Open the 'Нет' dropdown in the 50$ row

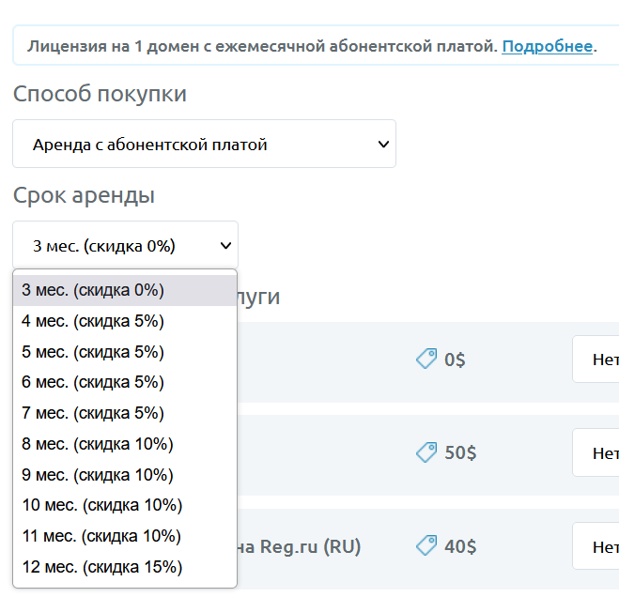pos(596,452)
